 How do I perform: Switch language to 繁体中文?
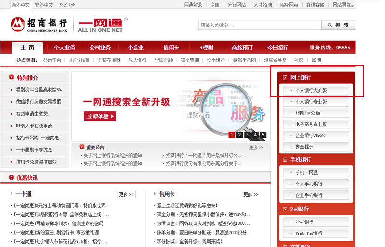click(x=44, y=5)
